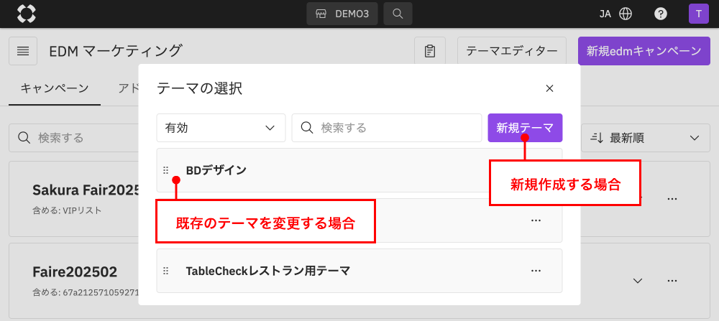Image resolution: width=719 pixels, height=321 pixels.
Task: Open three-dot menu for TableCheckレストラン用テーマ
Action: [536, 271]
